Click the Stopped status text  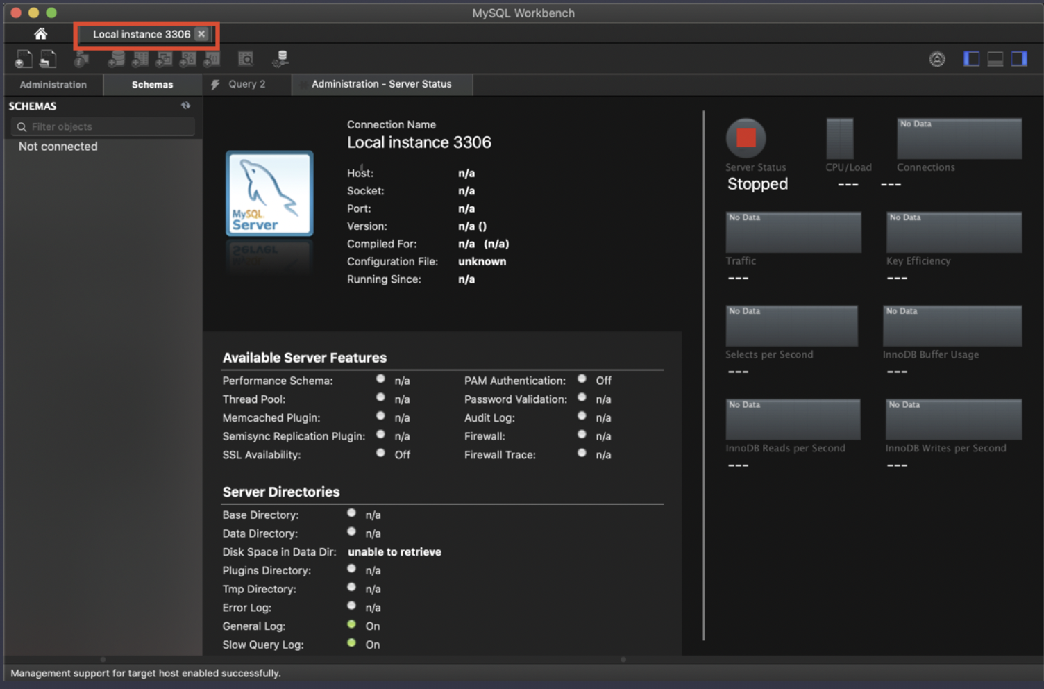pos(757,184)
